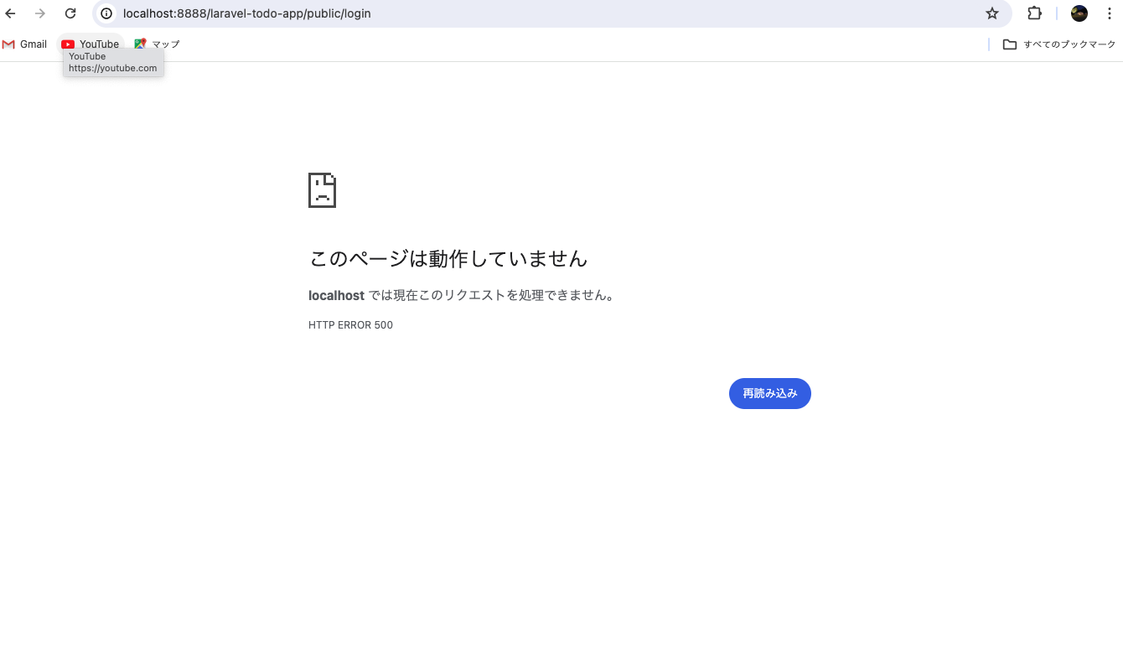View site information for localhost

coord(106,13)
